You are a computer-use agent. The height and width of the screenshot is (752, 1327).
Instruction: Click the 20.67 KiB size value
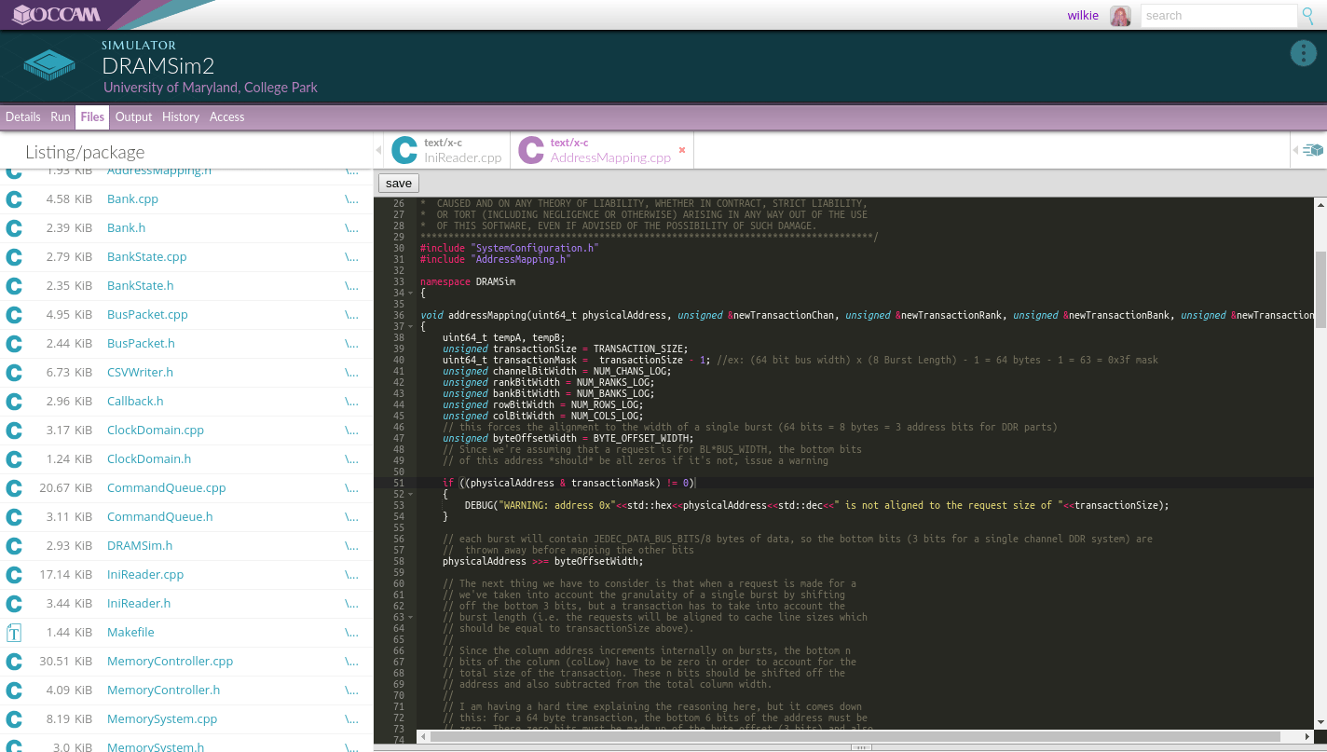[65, 487]
